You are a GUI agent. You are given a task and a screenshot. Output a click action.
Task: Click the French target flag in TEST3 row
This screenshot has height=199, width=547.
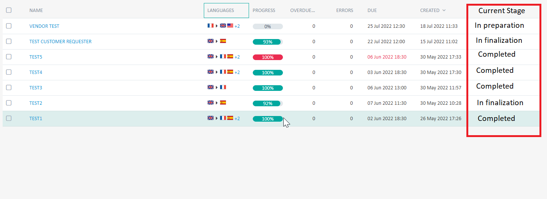[223, 87]
